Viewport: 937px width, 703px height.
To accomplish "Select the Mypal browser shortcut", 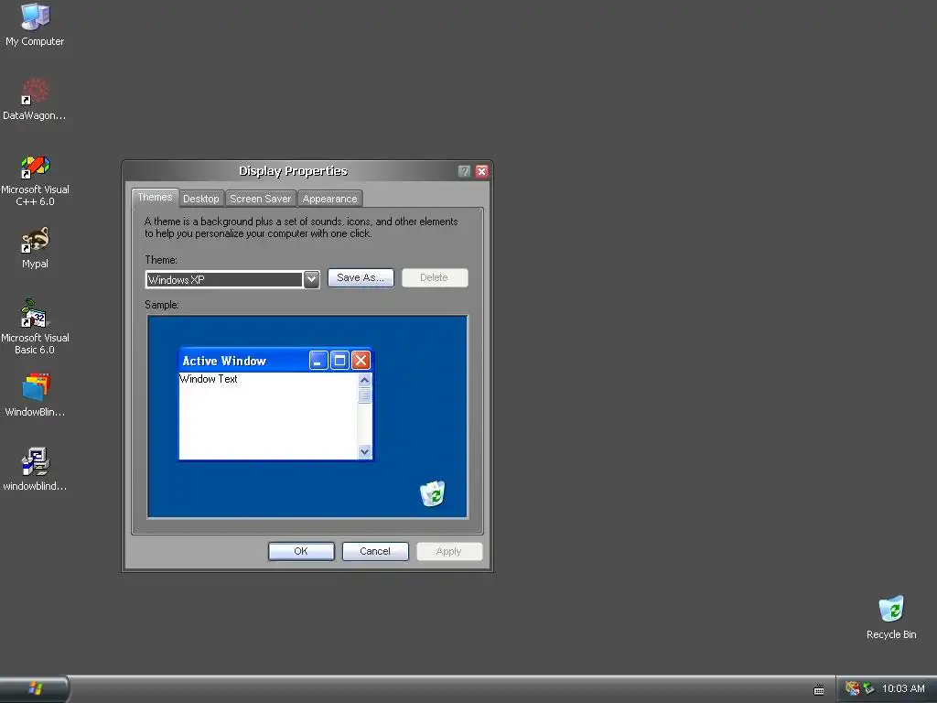I will coord(35,247).
